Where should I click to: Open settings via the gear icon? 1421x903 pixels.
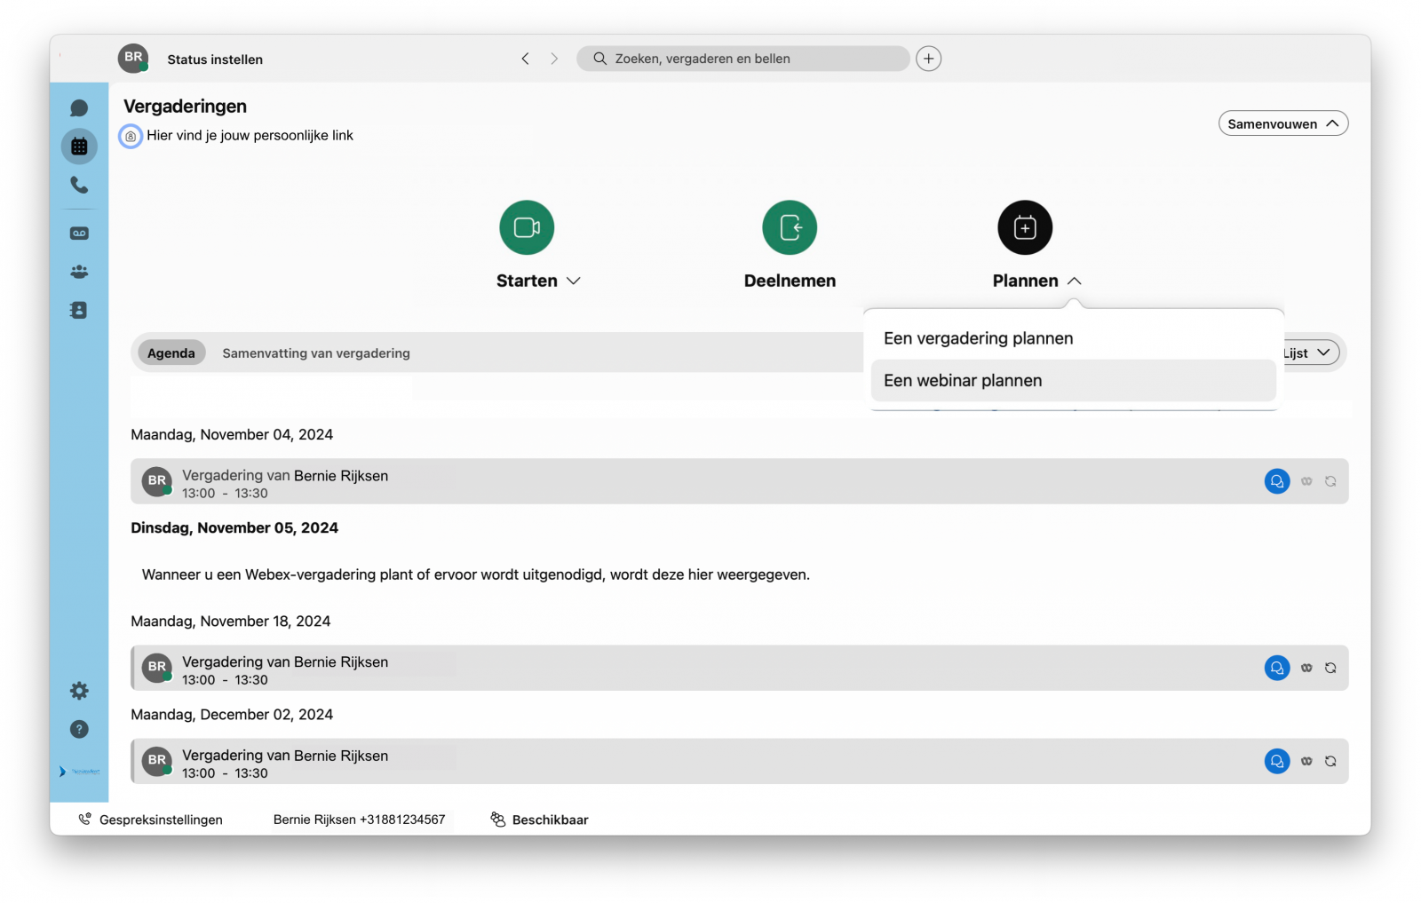pyautogui.click(x=79, y=690)
